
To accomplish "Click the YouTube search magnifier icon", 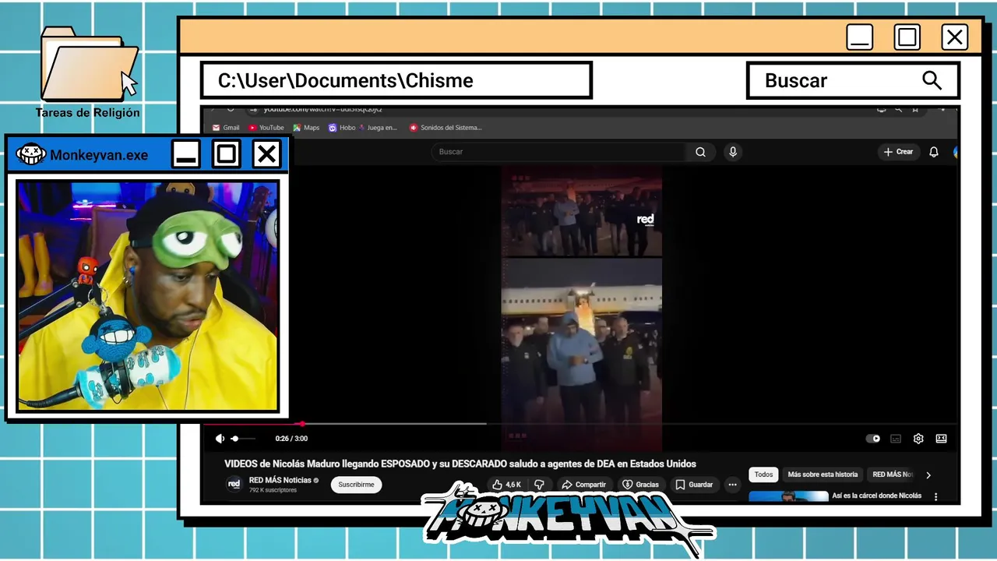I will [x=700, y=152].
